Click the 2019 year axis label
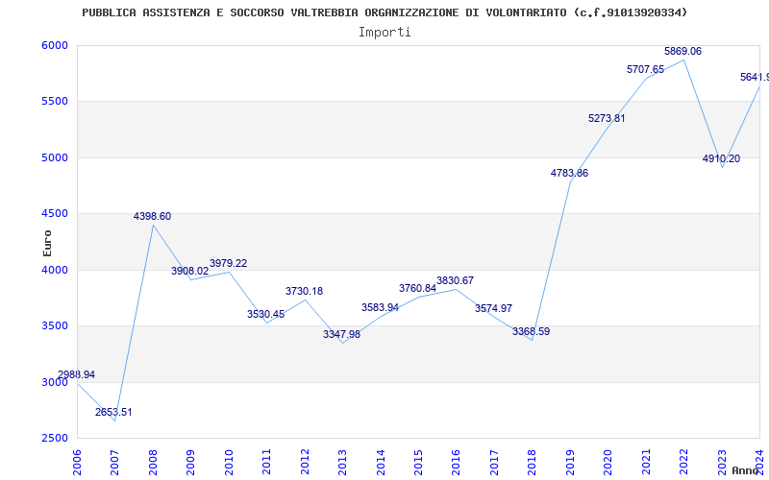Viewport: 769px width, 480px height. [570, 463]
